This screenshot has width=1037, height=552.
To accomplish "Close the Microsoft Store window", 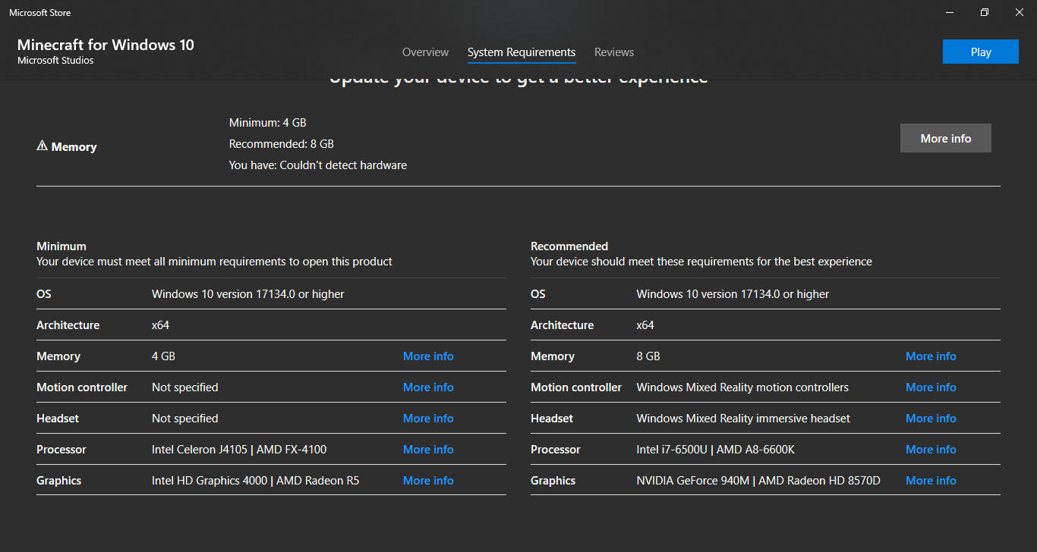I will (x=1020, y=12).
